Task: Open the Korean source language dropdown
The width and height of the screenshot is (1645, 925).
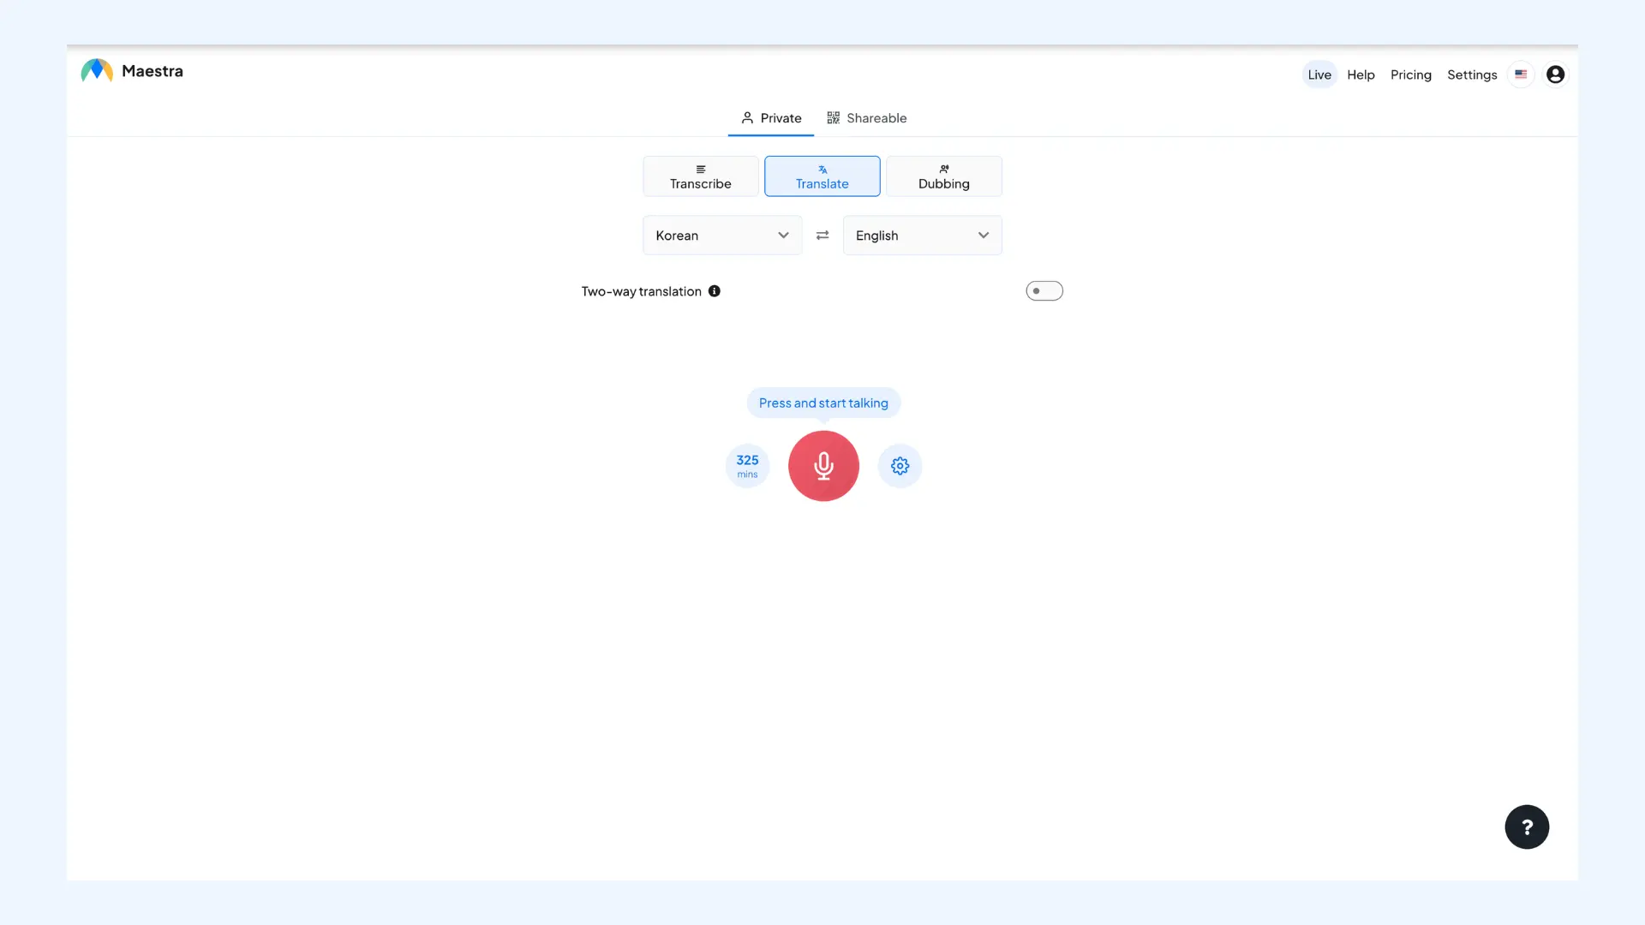Action: tap(721, 235)
